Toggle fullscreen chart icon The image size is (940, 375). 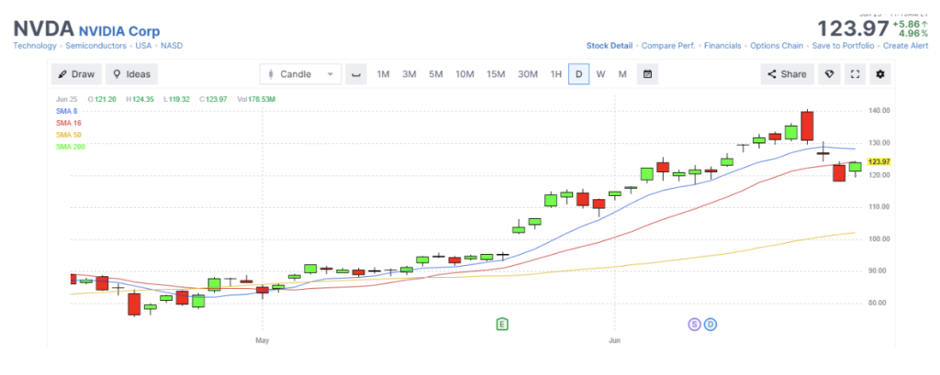point(856,74)
